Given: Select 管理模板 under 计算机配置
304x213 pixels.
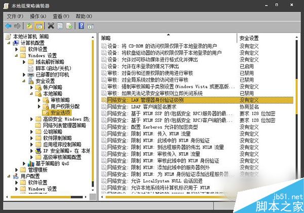Looking at the screenshot, I should (37, 170).
